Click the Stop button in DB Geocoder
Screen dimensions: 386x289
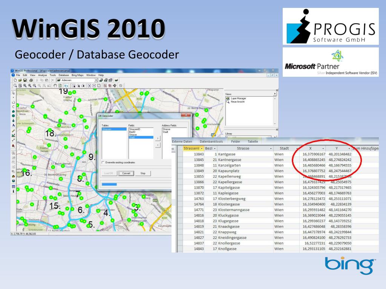tap(143, 173)
